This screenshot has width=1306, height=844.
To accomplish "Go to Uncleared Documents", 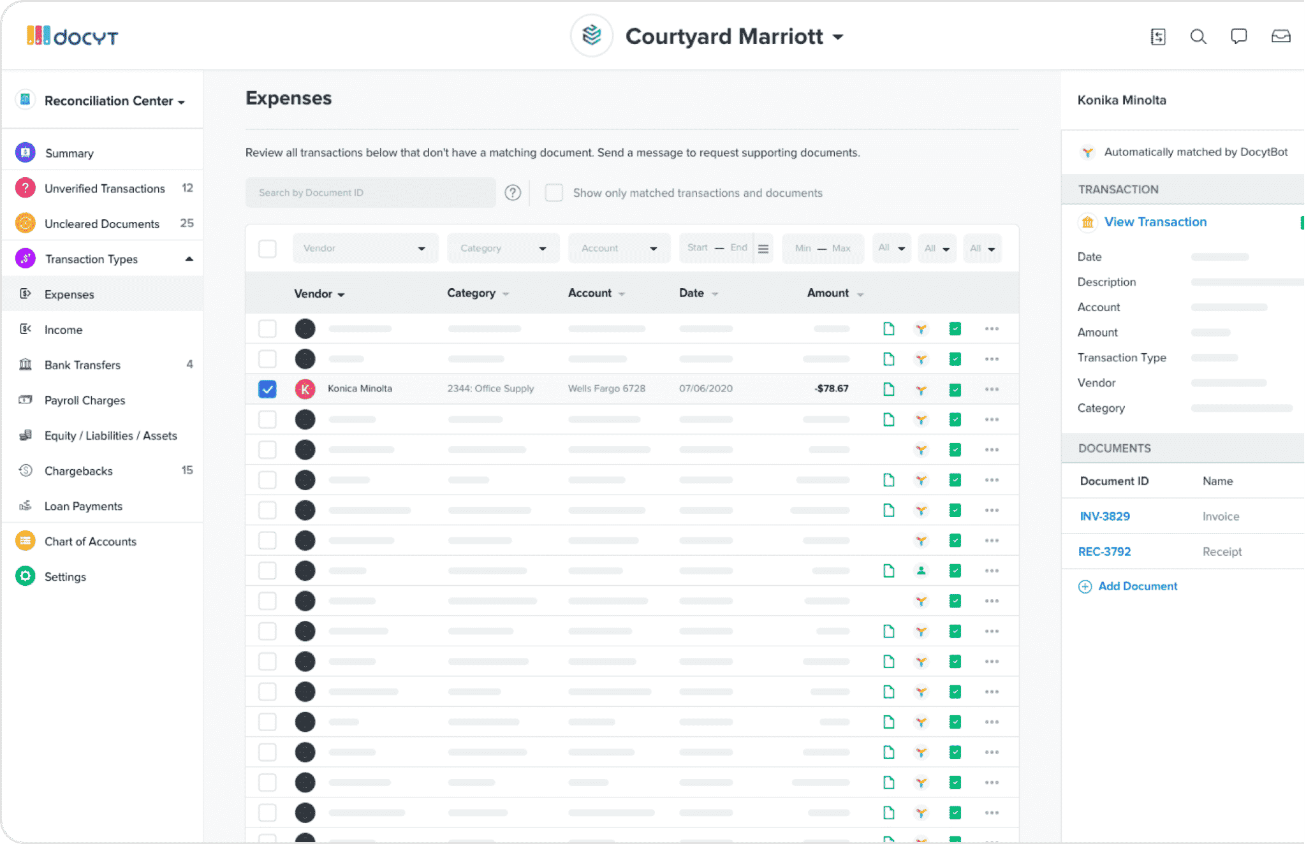I will pyautogui.click(x=102, y=224).
